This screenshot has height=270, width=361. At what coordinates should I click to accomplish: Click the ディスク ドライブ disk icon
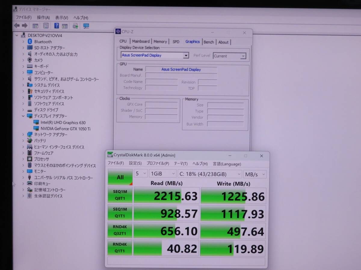click(30, 110)
